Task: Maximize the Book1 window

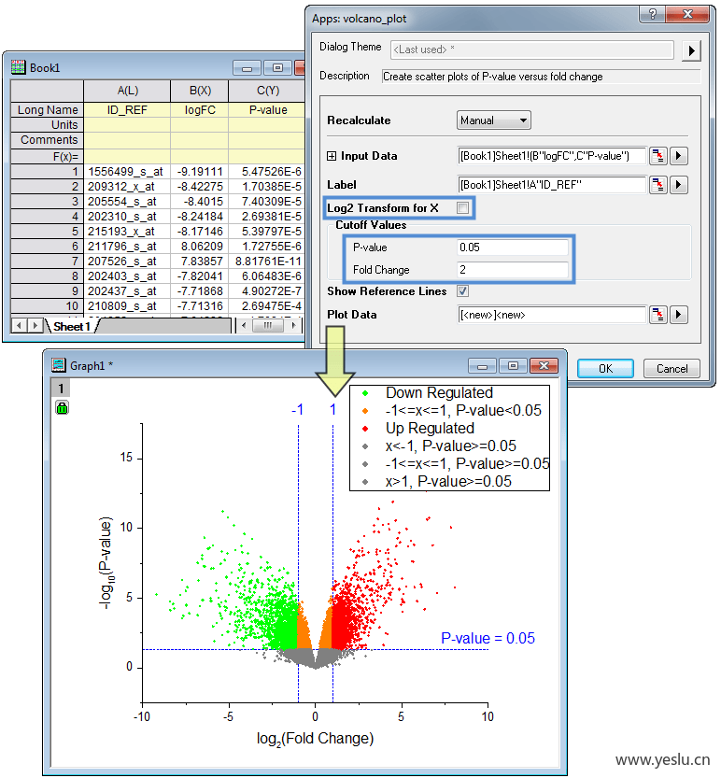Action: coord(278,68)
